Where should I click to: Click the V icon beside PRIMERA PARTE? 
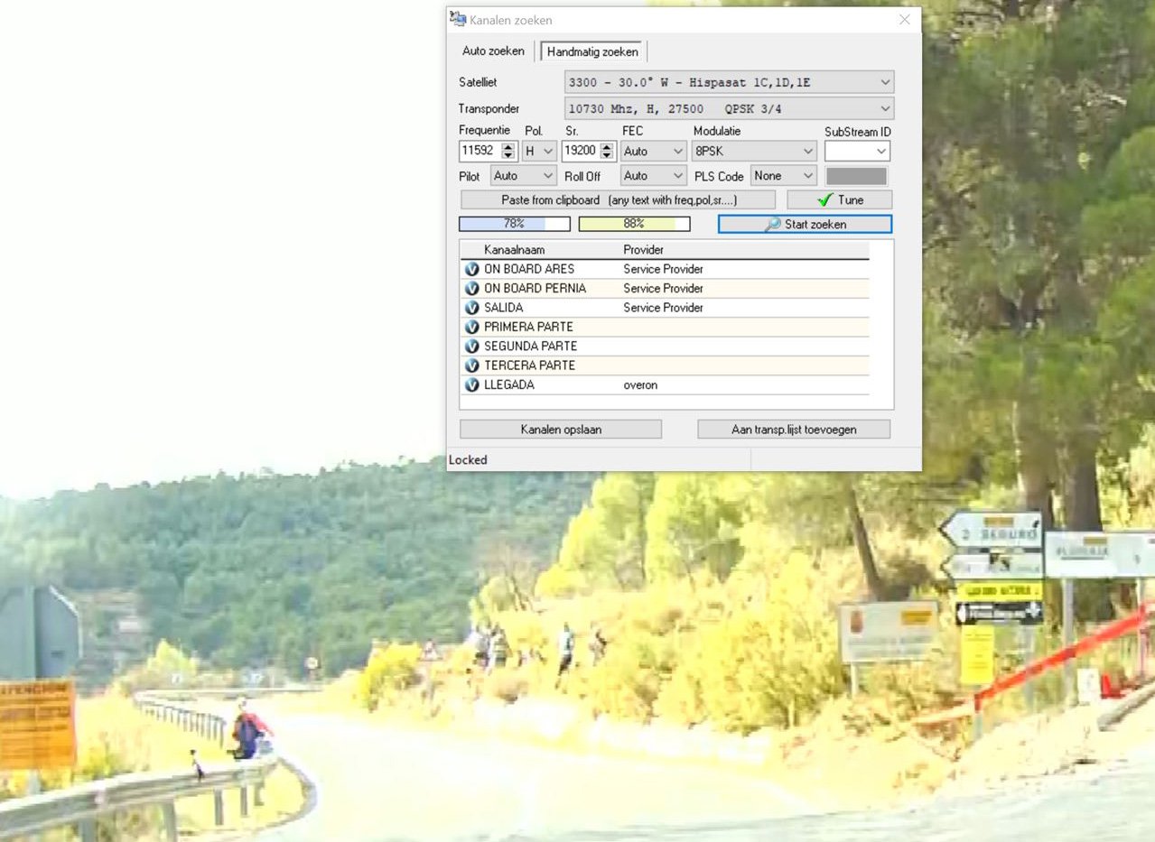tap(471, 327)
